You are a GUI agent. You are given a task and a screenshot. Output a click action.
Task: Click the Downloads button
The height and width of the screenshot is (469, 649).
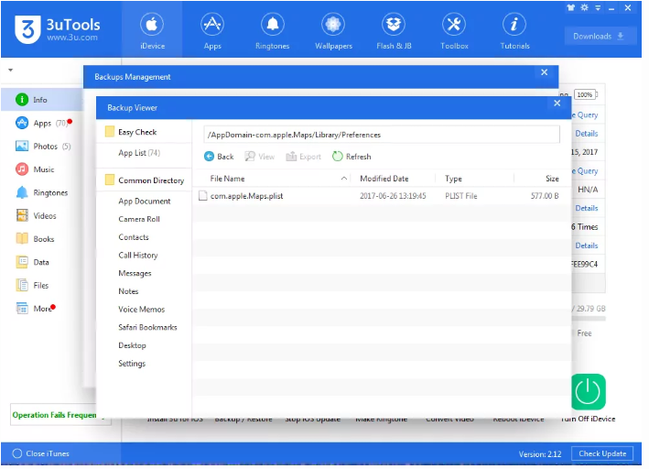[600, 36]
